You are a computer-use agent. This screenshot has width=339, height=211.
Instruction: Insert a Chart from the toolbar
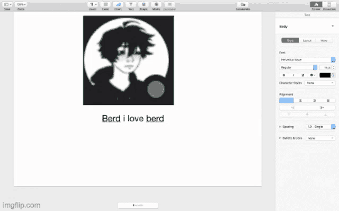click(118, 5)
